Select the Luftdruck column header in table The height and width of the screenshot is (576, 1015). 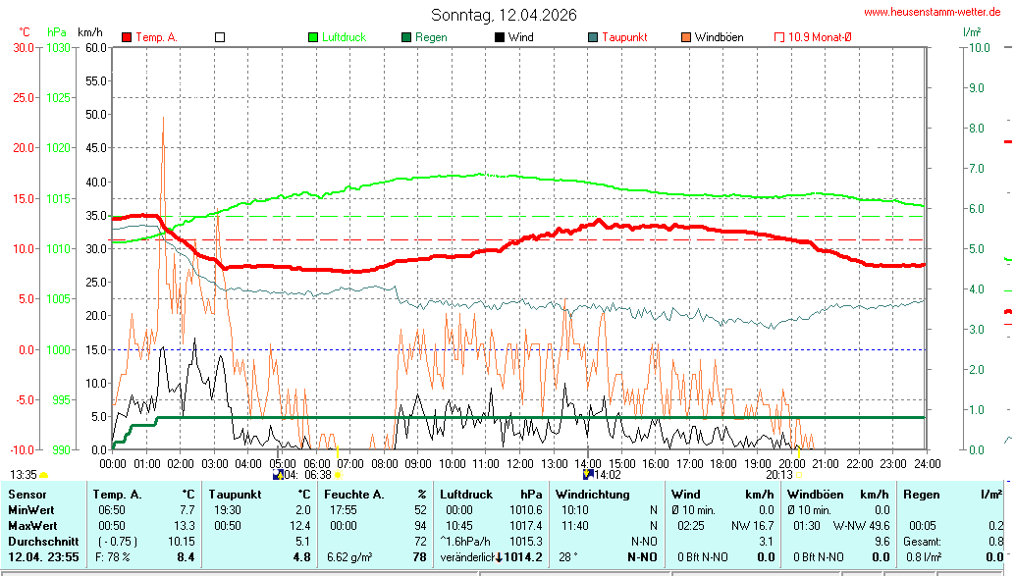tap(465, 495)
